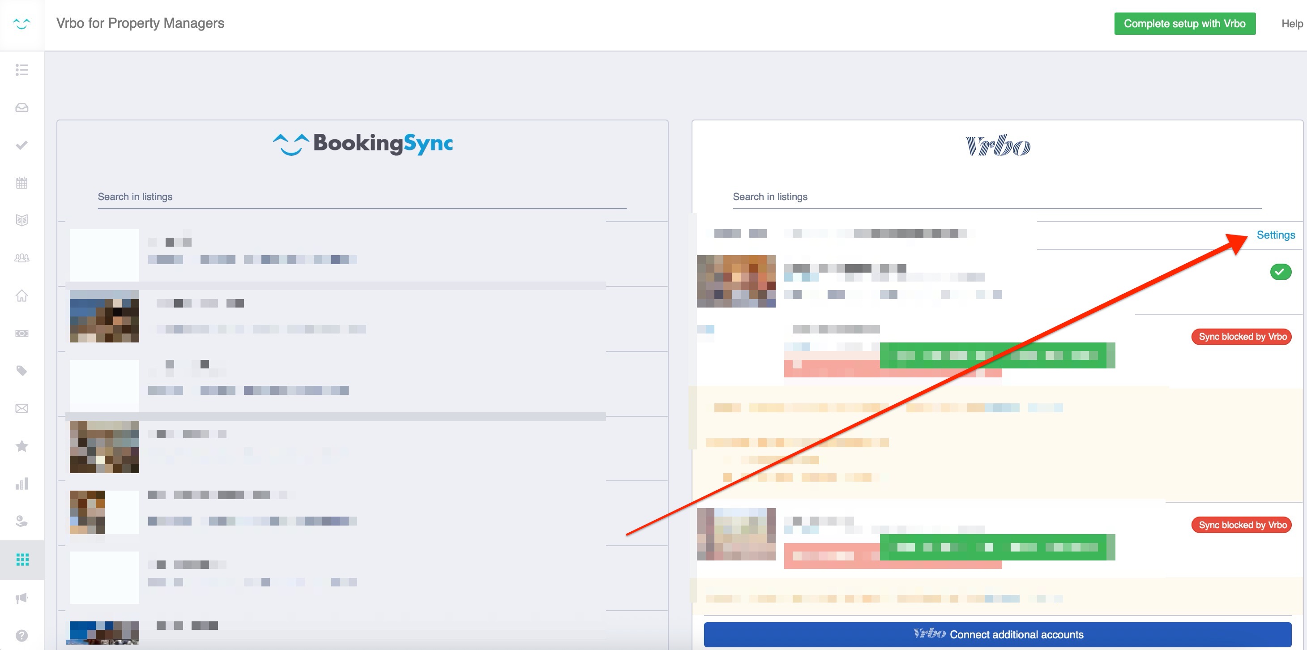Screen dimensions: 1307x650
Task: Select the apps grid sidebar icon
Action: click(x=22, y=559)
